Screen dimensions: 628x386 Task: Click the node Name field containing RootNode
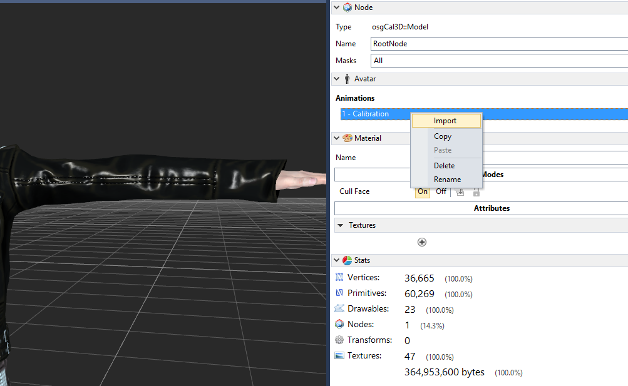click(499, 44)
